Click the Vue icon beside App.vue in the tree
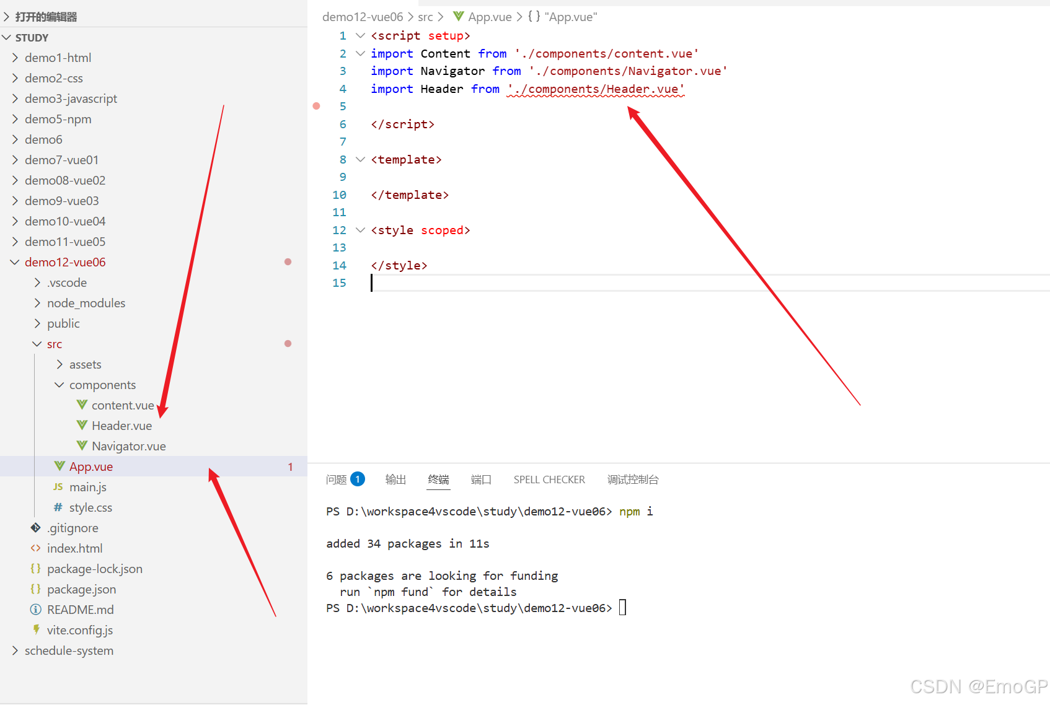1050x705 pixels. 60,466
